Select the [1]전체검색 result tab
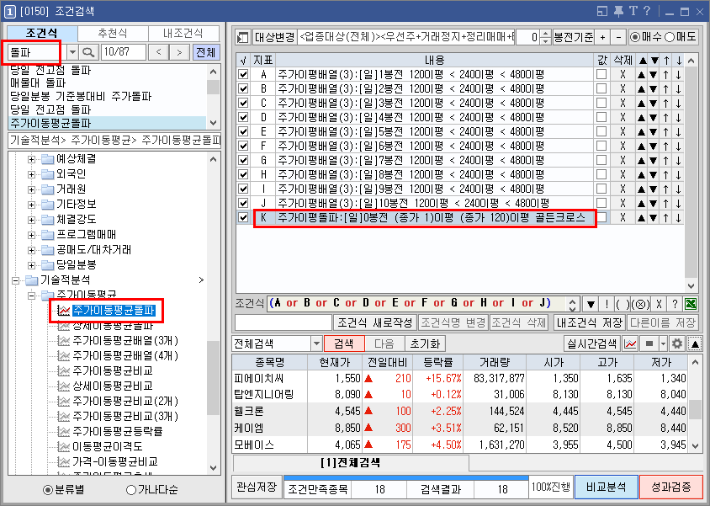This screenshot has width=710, height=506. [x=351, y=463]
